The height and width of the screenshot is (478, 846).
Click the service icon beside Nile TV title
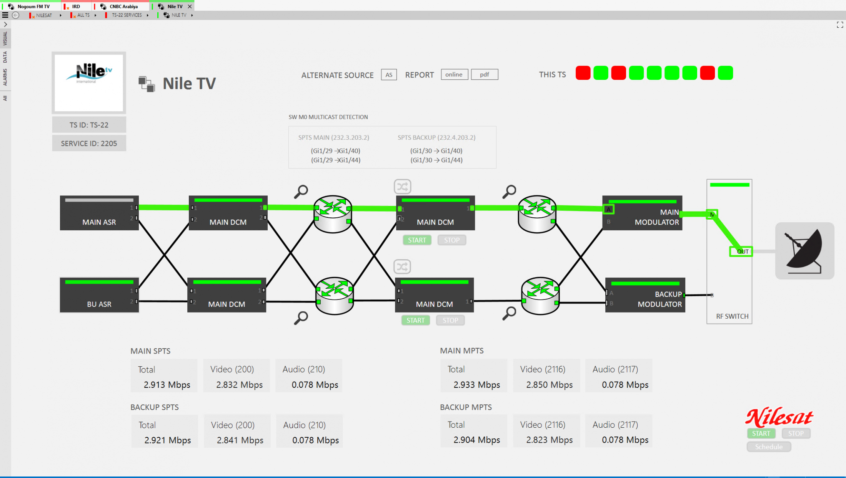(147, 84)
